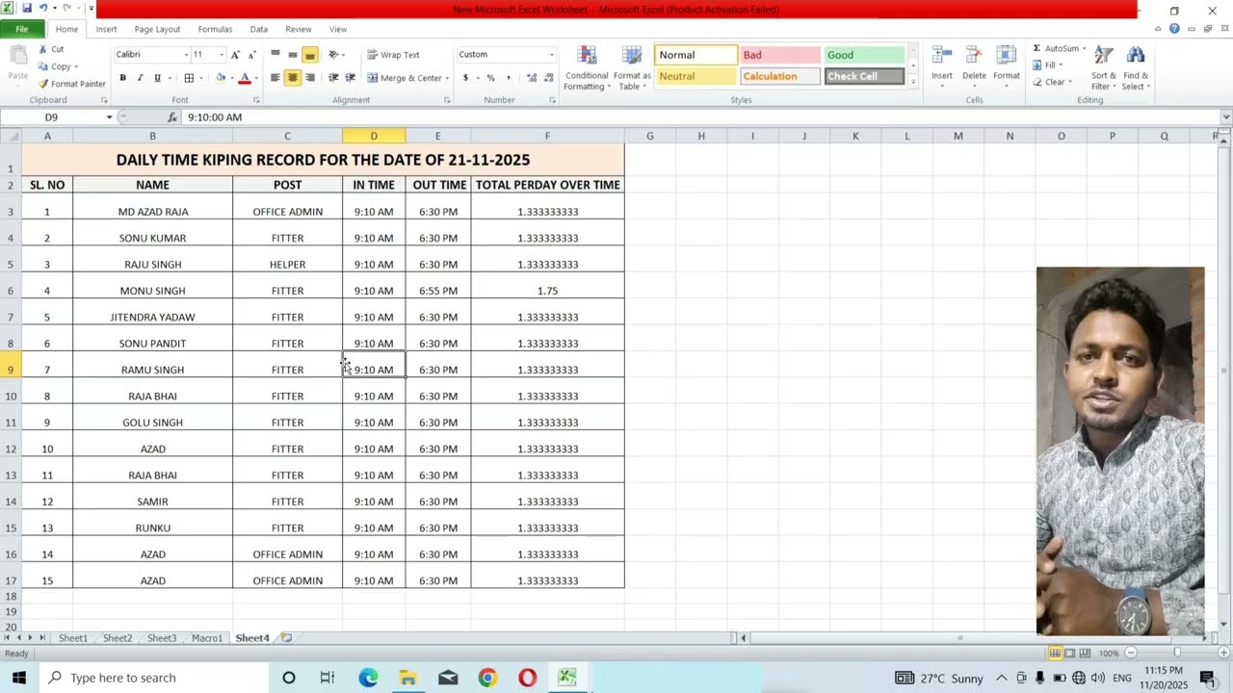Click the Increase Indent icon
Viewport: 1233px width, 693px height.
click(x=350, y=78)
